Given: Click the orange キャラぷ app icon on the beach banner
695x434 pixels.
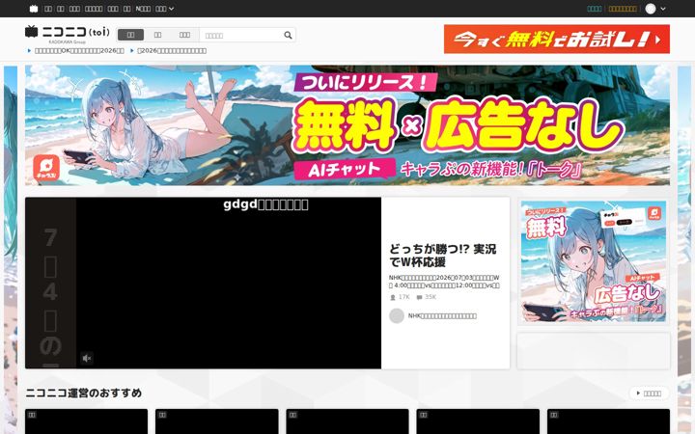Looking at the screenshot, I should [46, 168].
